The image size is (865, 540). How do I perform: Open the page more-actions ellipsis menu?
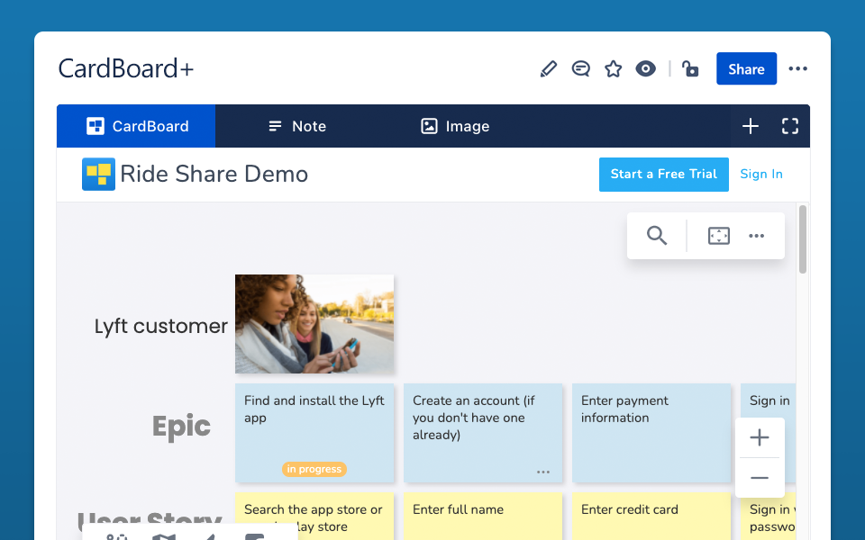(x=797, y=69)
